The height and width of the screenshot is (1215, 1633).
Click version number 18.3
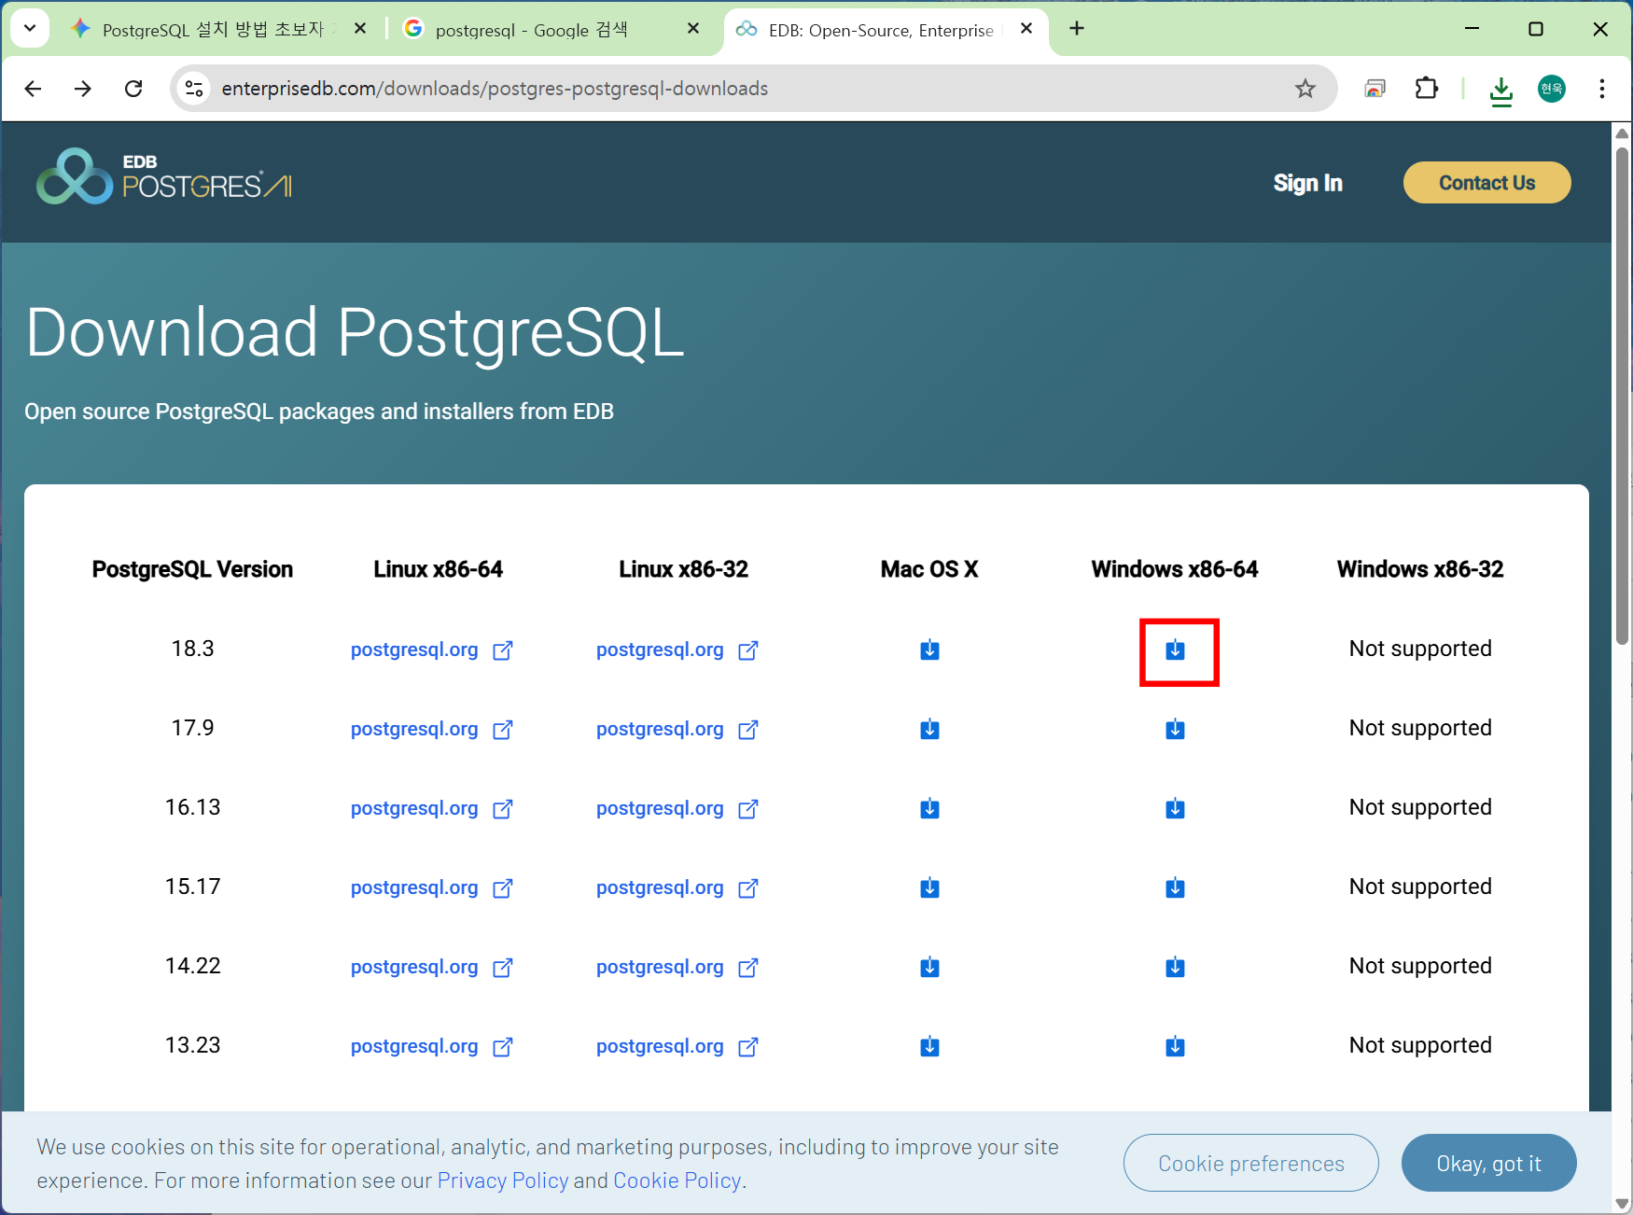pos(193,649)
